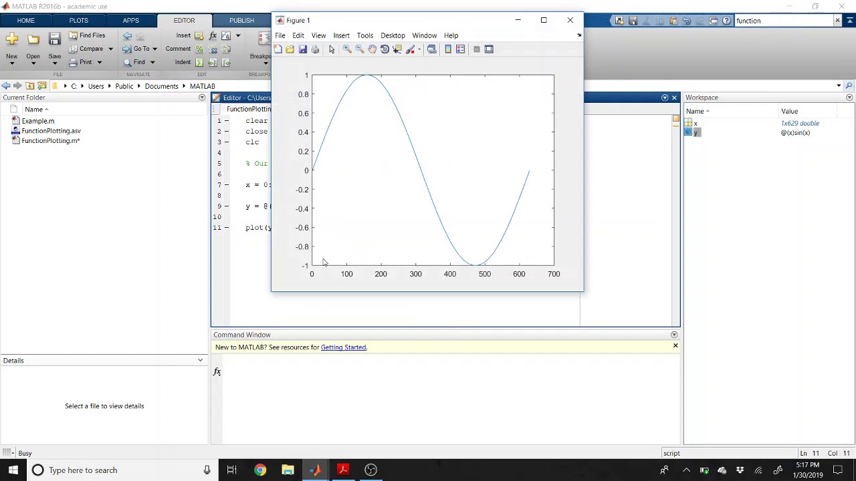Open File menu in Figure 1 window
Viewport: 856px width, 481px height.
[x=280, y=35]
